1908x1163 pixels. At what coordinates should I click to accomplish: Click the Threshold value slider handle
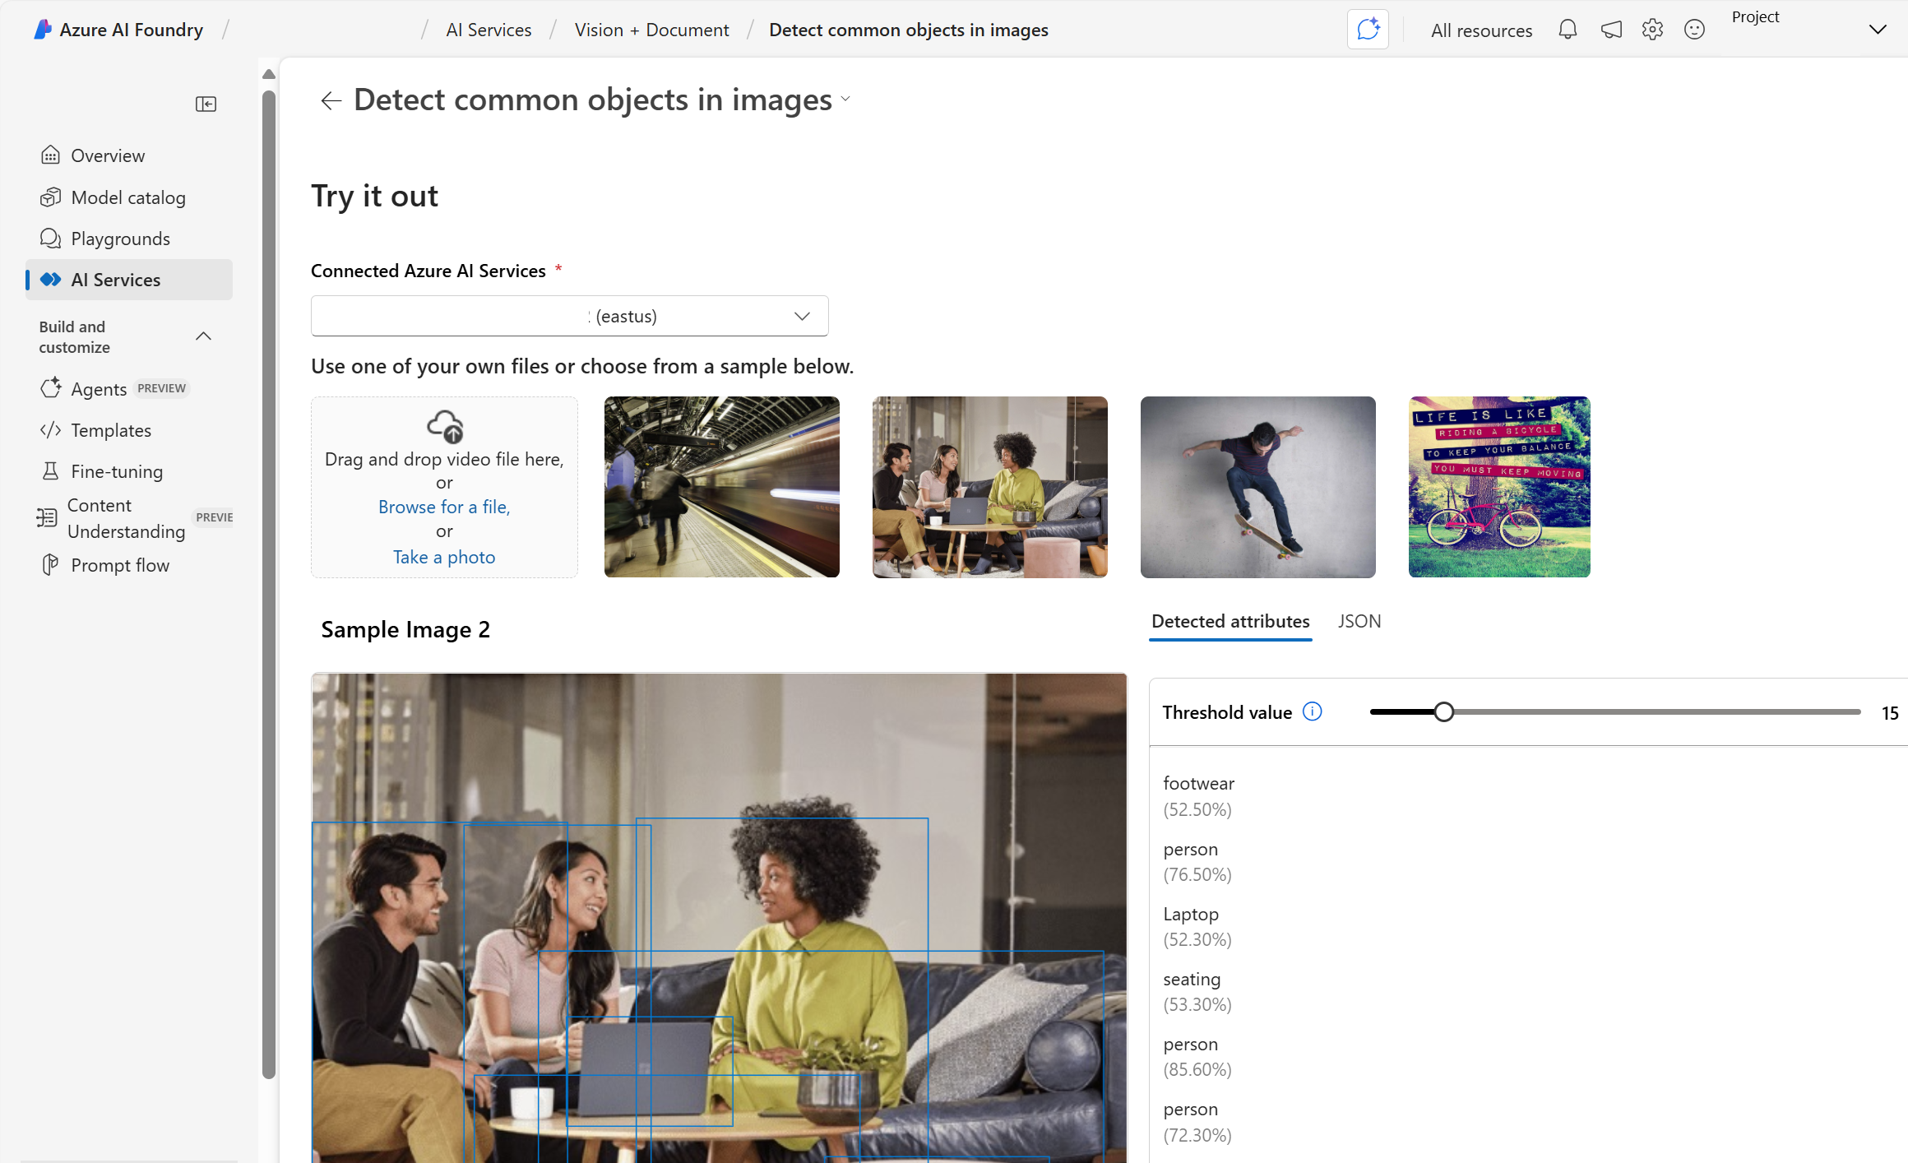(1443, 712)
